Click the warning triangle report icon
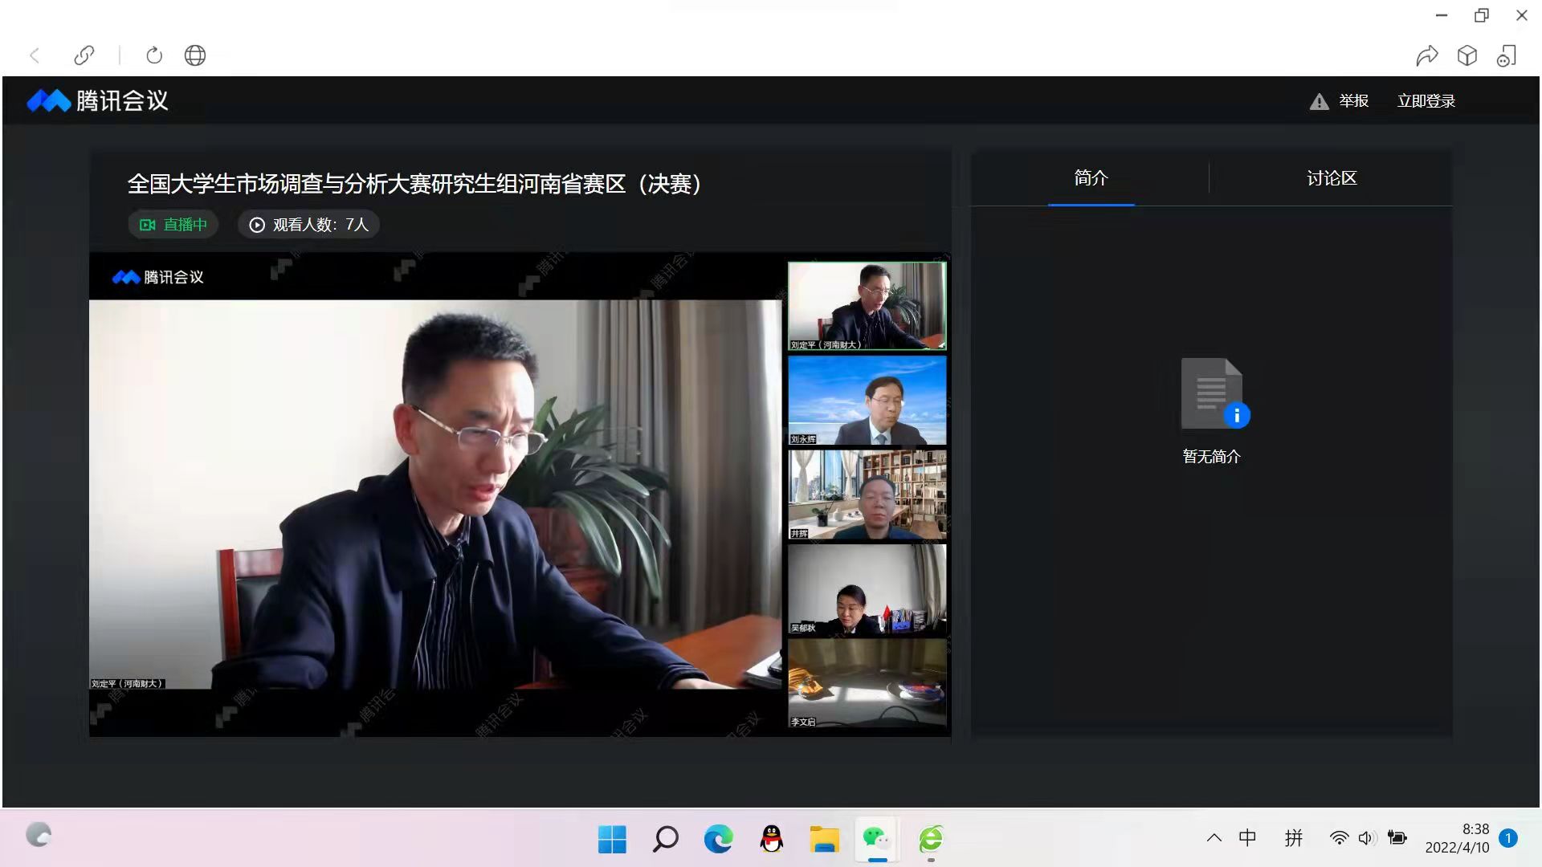The height and width of the screenshot is (867, 1542). (1319, 102)
